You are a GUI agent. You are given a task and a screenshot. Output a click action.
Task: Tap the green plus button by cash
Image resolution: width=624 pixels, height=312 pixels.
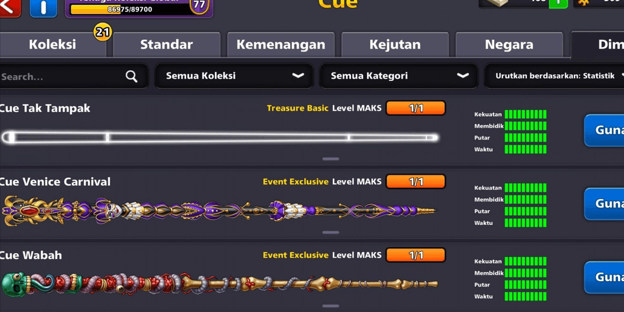click(558, 3)
